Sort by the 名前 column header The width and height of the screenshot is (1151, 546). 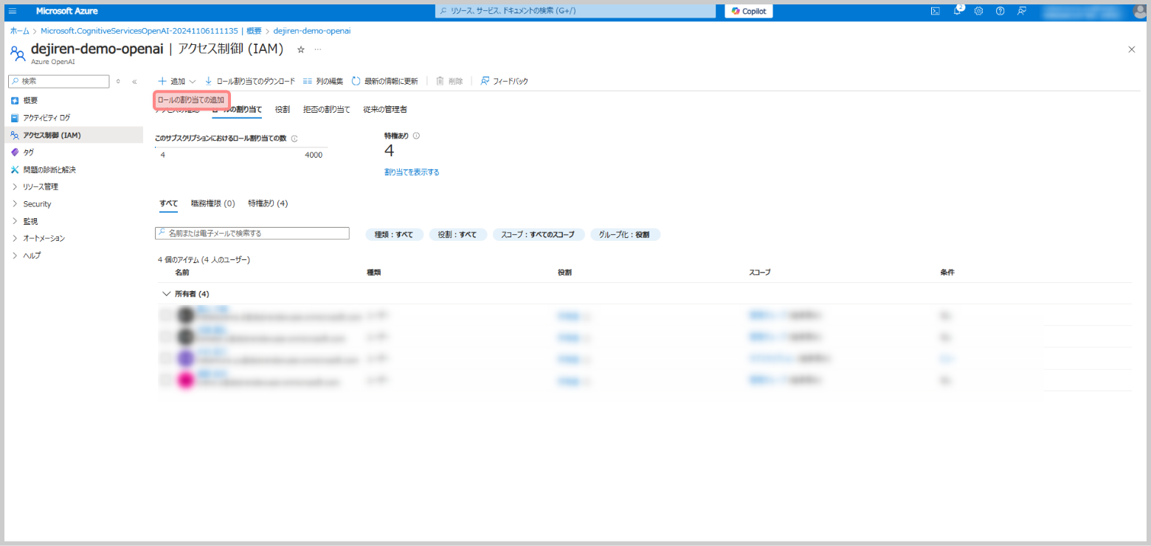pos(182,273)
